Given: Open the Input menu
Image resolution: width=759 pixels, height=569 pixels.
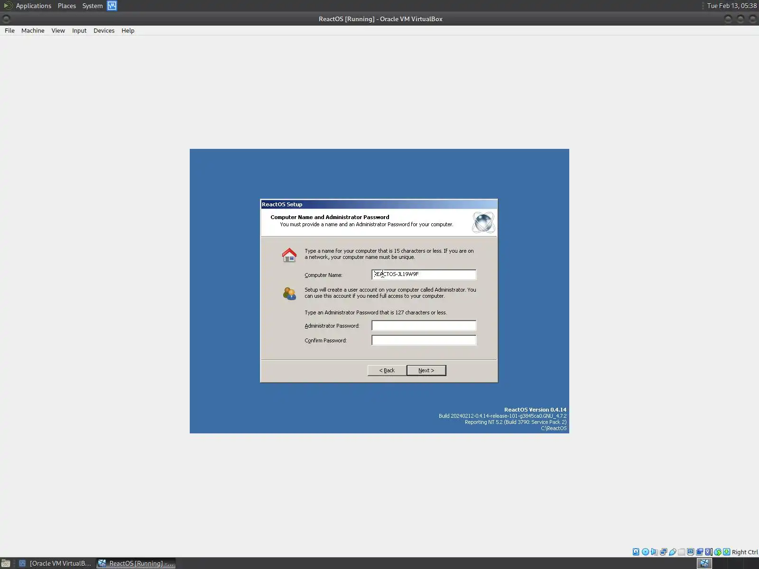Looking at the screenshot, I should (79, 30).
